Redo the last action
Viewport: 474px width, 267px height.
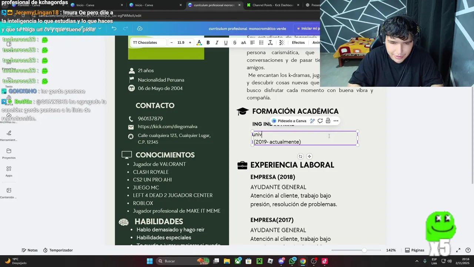pos(126,29)
